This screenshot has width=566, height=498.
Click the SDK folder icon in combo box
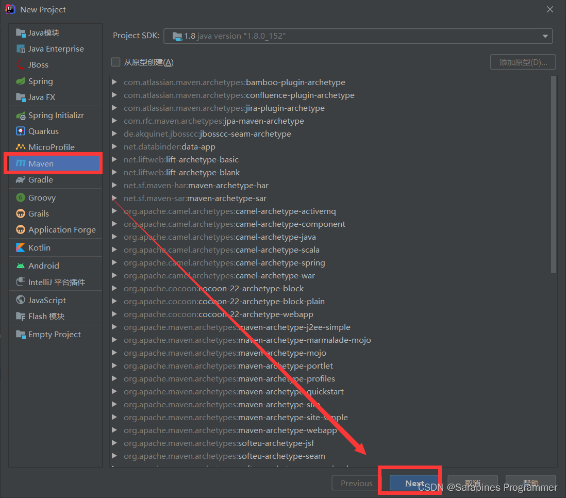tap(177, 36)
